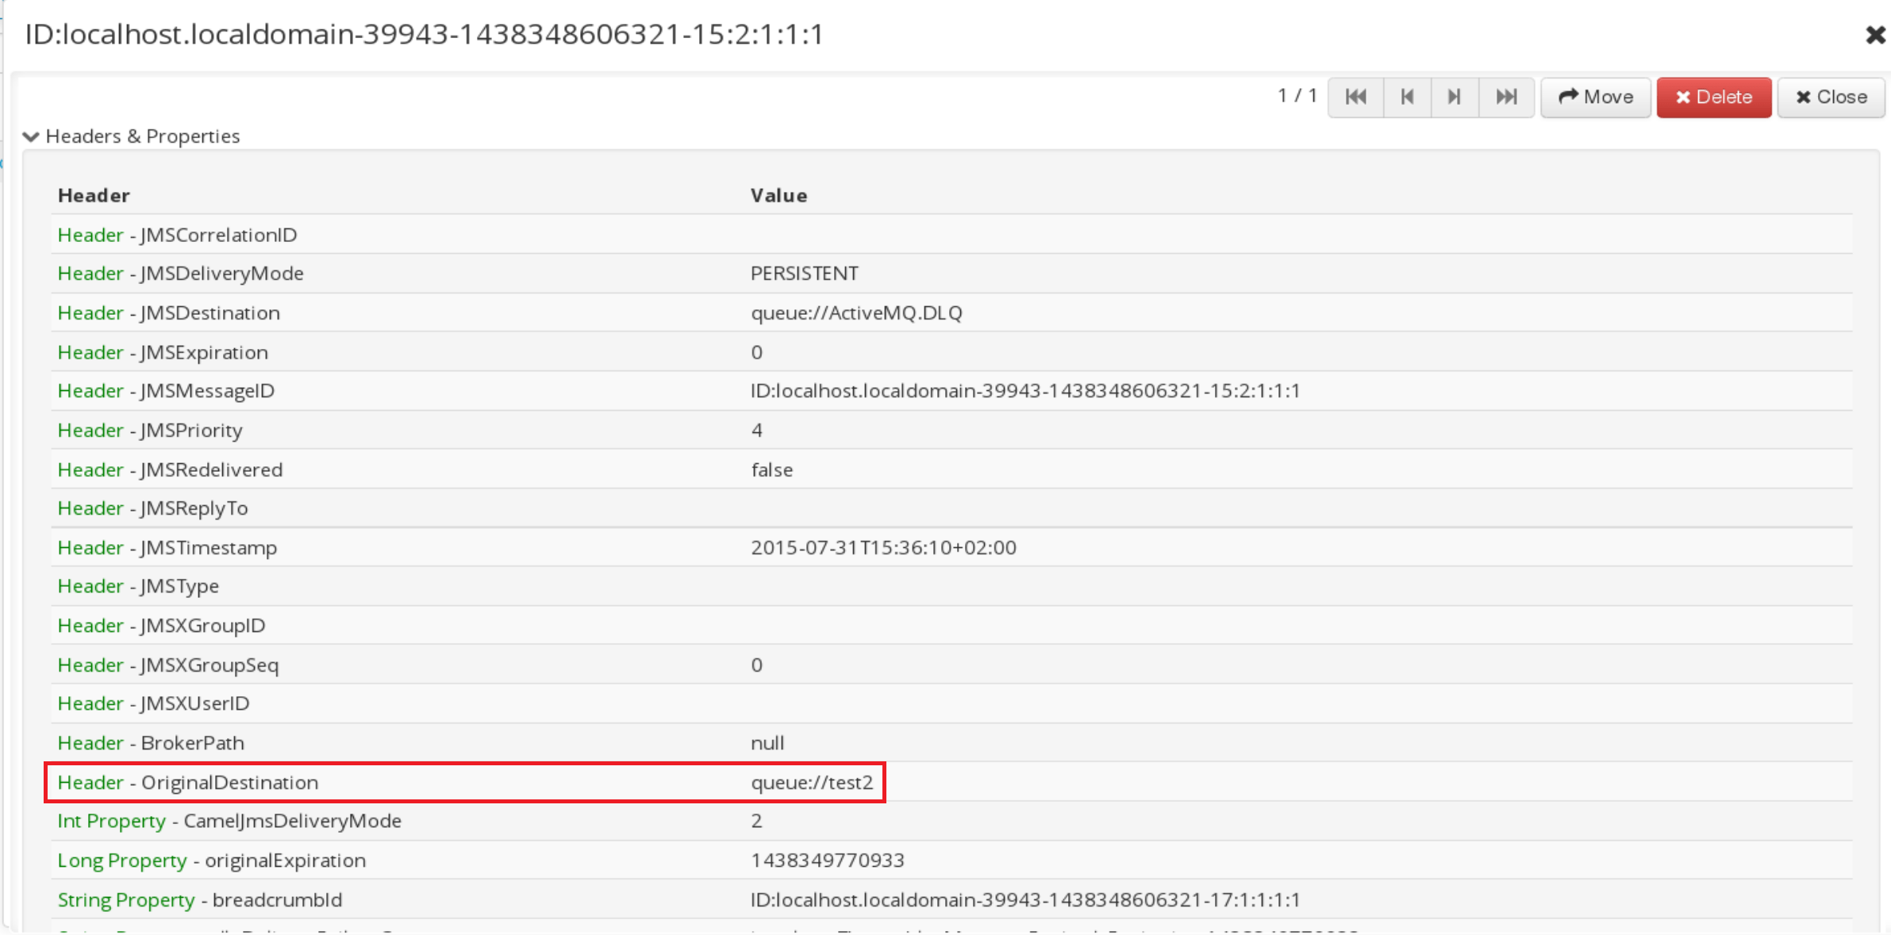This screenshot has height=935, width=1891.
Task: Dismiss dialog with top-right X icon
Action: pos(1875,35)
